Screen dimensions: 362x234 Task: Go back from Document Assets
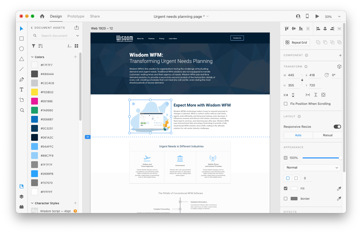(x=32, y=28)
